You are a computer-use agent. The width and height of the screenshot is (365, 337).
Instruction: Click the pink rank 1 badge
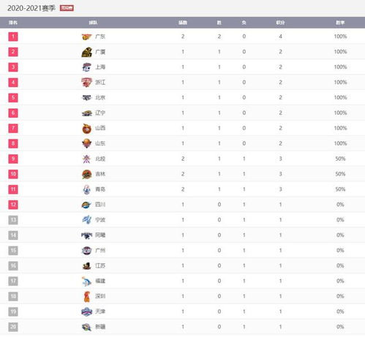coord(13,37)
